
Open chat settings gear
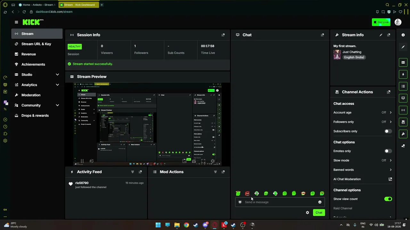307,212
